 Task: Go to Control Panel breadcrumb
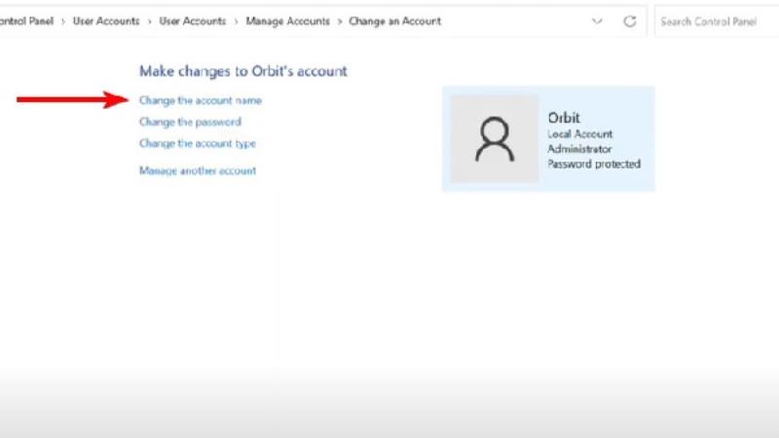[x=26, y=20]
